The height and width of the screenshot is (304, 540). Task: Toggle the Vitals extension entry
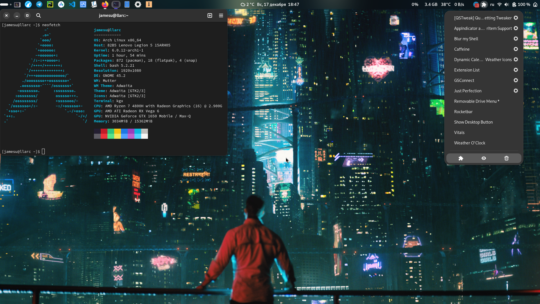[484, 133]
